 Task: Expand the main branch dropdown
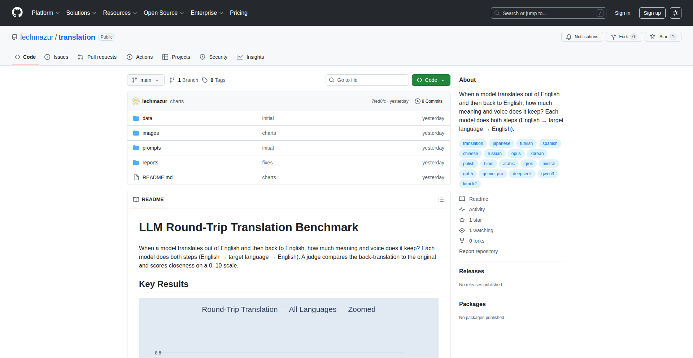click(x=145, y=80)
